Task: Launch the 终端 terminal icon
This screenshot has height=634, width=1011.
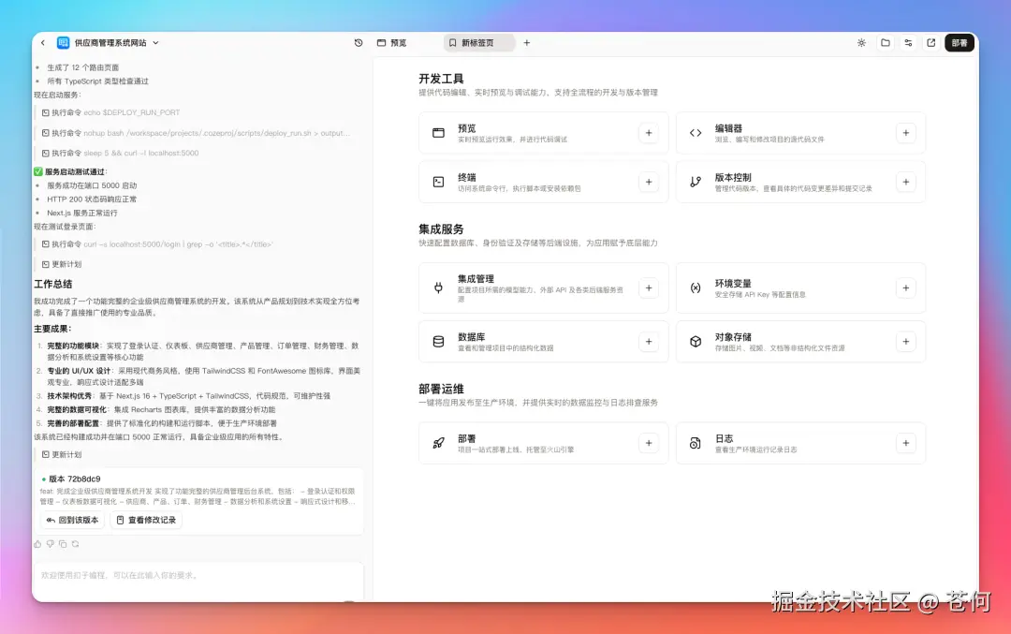Action: [x=437, y=182]
